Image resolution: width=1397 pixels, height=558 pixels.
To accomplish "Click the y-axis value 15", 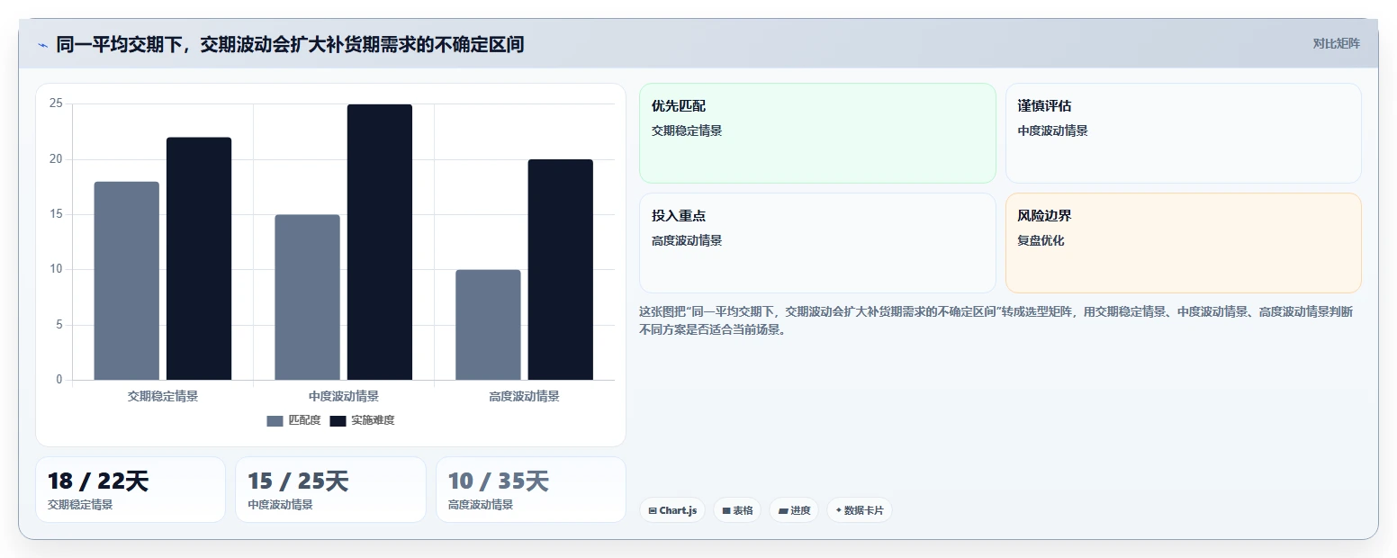I will pos(56,214).
